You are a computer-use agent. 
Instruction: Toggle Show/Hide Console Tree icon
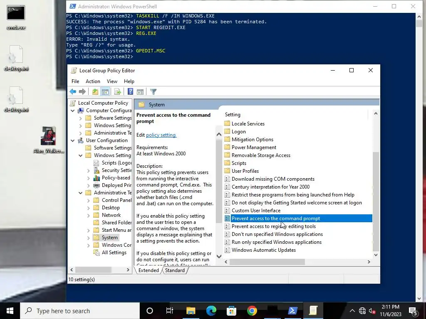(x=105, y=92)
